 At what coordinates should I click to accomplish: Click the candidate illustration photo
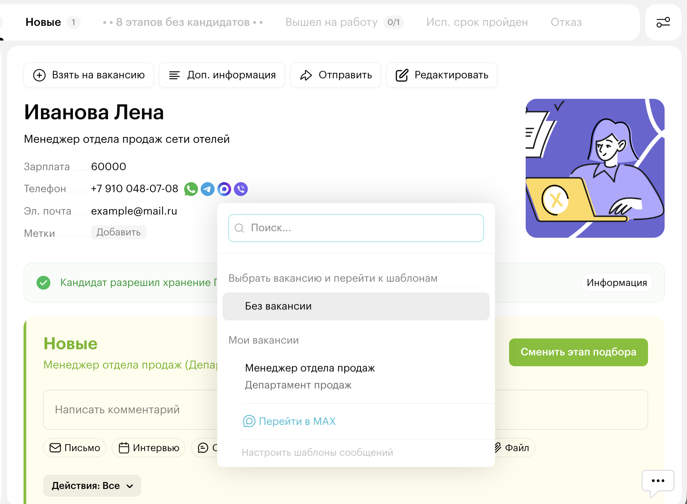click(595, 168)
